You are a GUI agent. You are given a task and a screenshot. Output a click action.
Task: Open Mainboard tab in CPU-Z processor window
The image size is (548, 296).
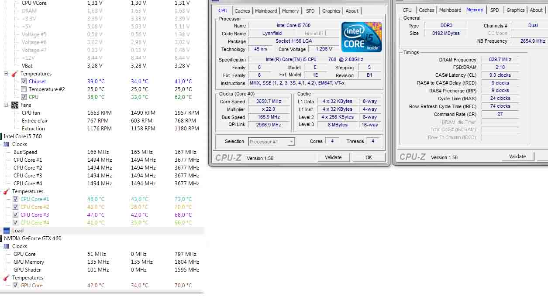coord(266,11)
